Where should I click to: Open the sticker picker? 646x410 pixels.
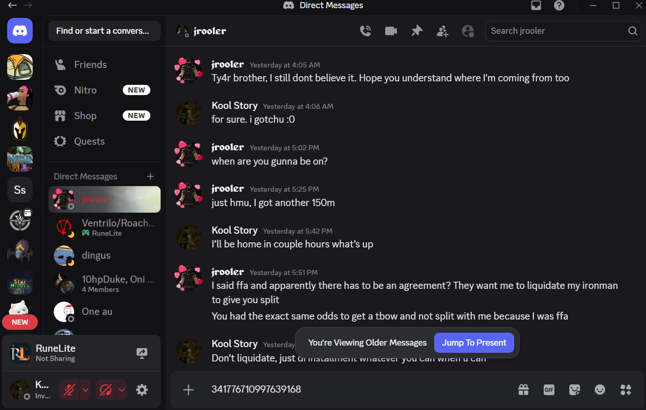click(574, 390)
